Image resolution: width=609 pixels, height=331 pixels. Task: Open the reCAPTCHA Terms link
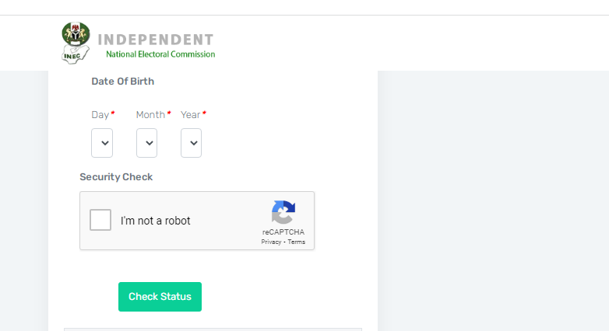[x=297, y=242]
